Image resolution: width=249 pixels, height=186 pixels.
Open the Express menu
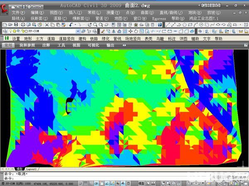(x=159, y=19)
